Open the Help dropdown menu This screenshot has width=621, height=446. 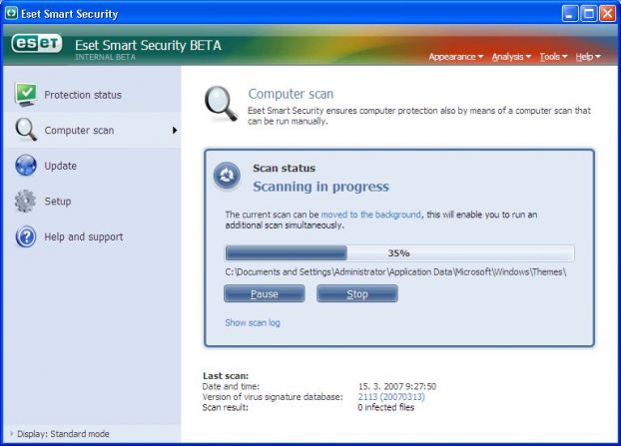tap(587, 57)
